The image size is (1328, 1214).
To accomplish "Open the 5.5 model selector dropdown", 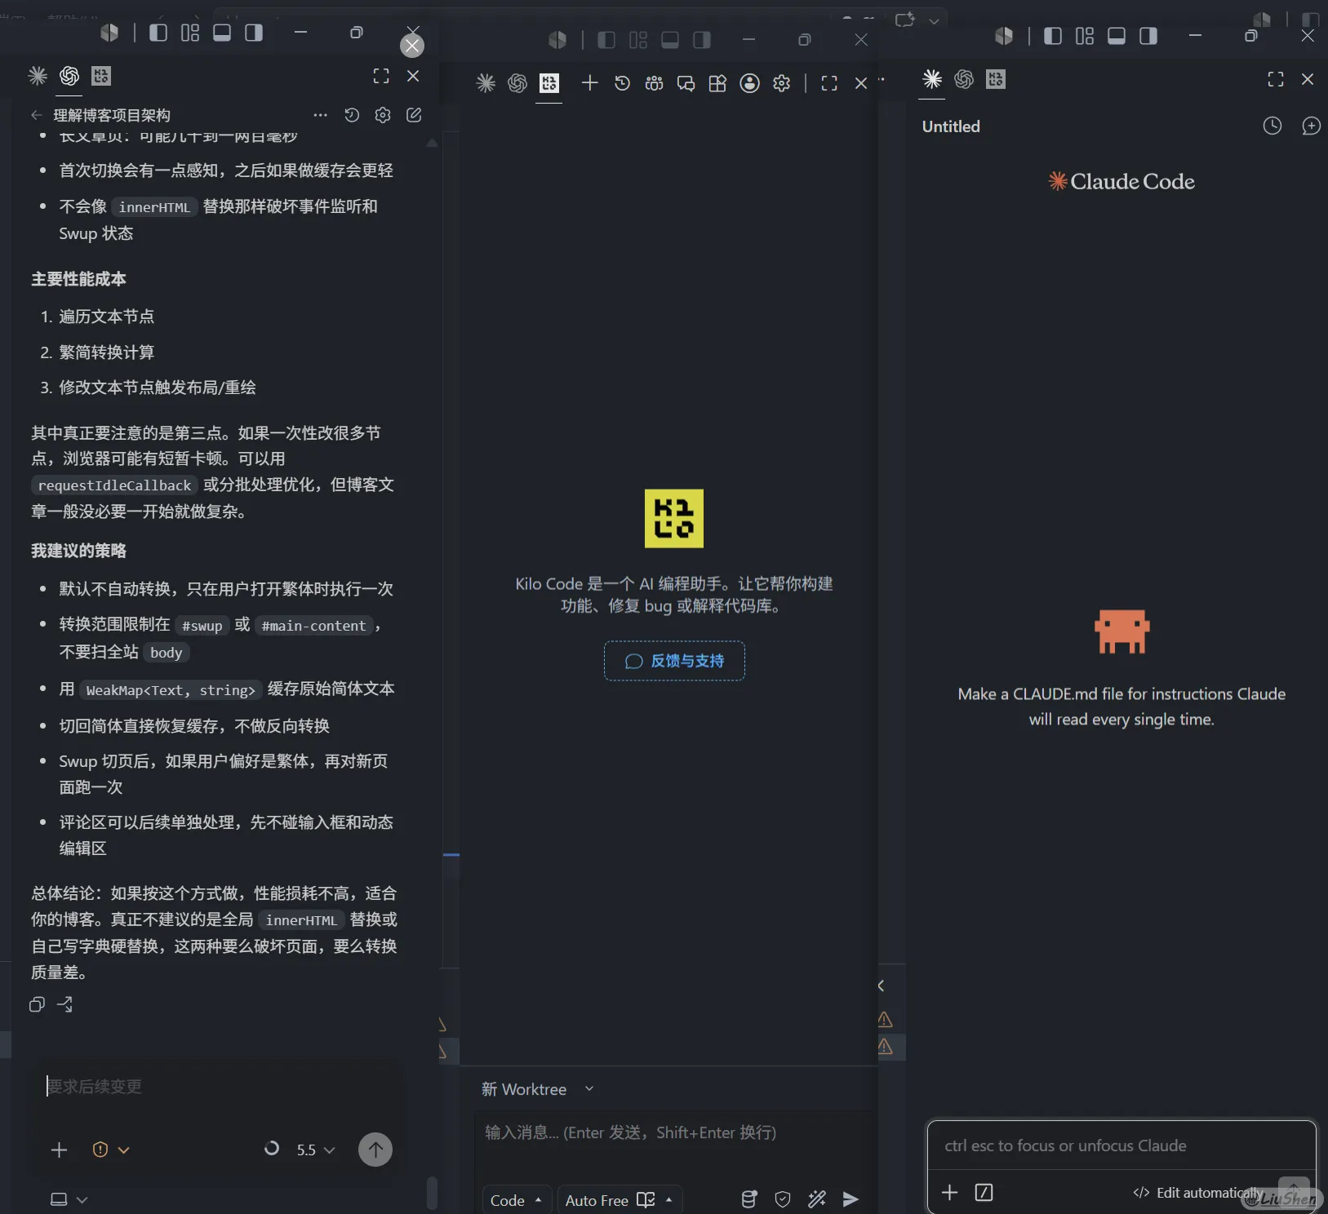I will (315, 1150).
